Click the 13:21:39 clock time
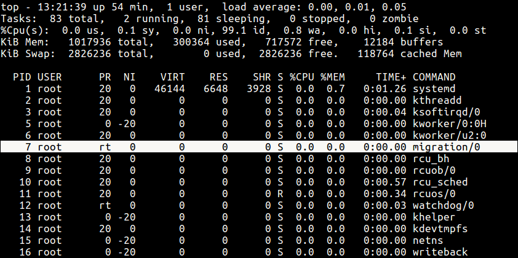 tap(62, 7)
